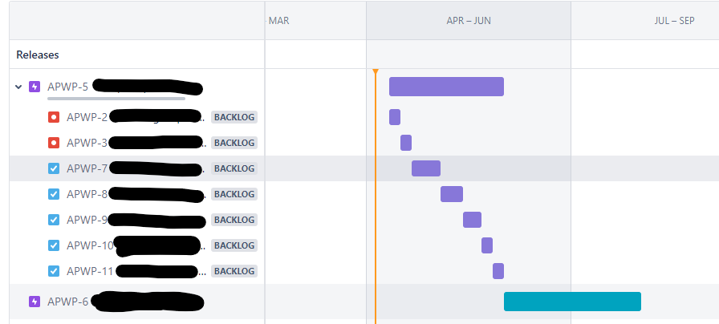Click the BACKLOG status of APWP-3
This screenshot has width=719, height=324.
coord(234,143)
